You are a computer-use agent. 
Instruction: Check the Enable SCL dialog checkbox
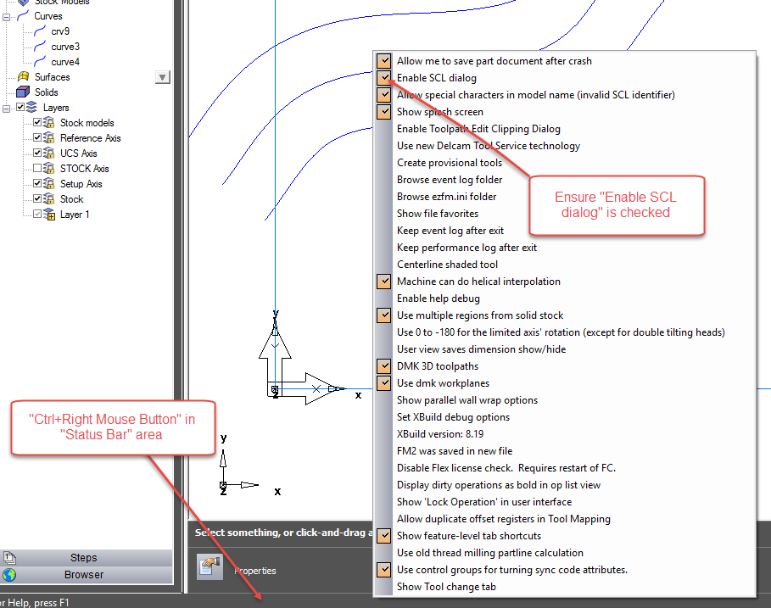pos(383,78)
